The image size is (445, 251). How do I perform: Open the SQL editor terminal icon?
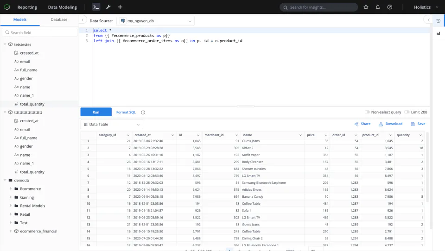tap(96, 7)
